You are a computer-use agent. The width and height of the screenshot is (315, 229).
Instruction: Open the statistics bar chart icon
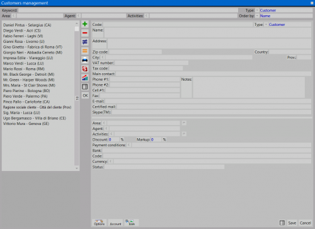coord(85,78)
